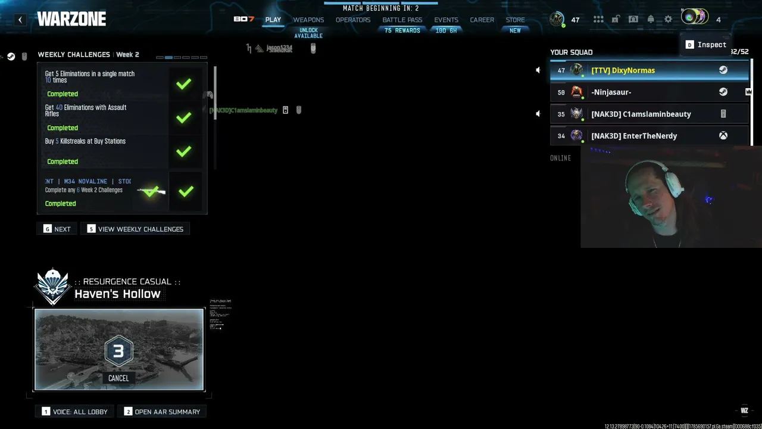Click Next under weekly challenges
Screen dimensions: 762x429
pos(57,229)
